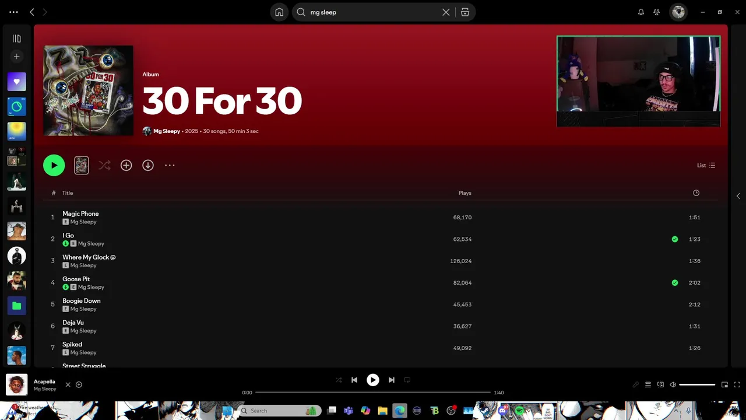The image size is (746, 420).
Task: Toggle saved checkmark on I Go
Action: (675, 239)
